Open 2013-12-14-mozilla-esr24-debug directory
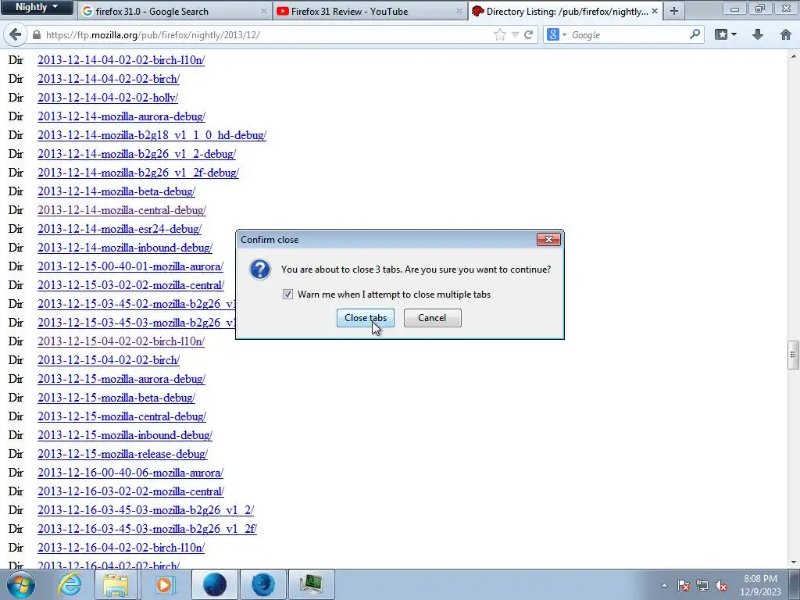 (120, 229)
